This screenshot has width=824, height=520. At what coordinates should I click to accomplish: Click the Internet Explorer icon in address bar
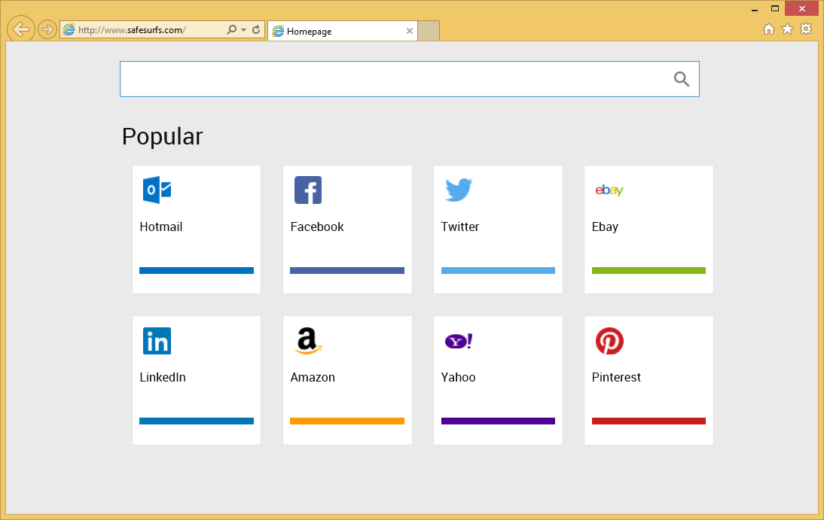(x=69, y=30)
